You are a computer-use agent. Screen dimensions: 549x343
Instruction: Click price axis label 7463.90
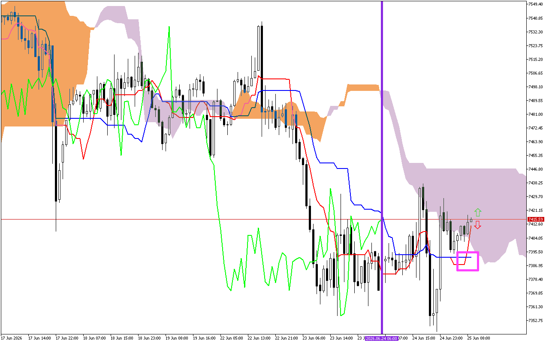[x=536, y=141]
